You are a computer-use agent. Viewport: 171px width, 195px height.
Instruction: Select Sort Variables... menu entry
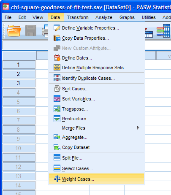96,99
